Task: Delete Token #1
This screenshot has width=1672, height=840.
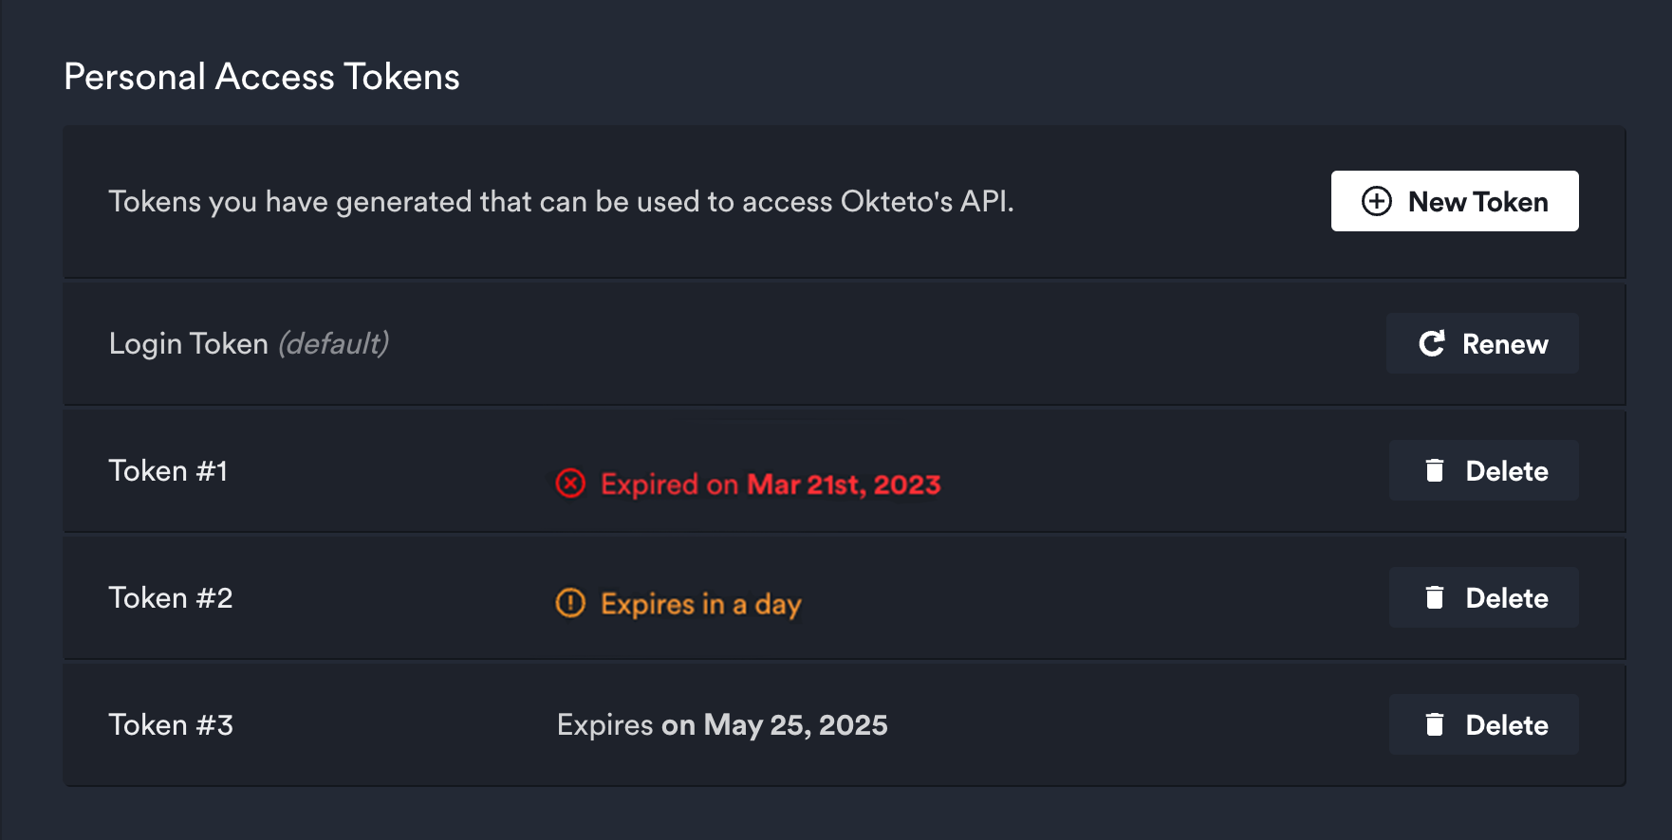Action: 1483,470
